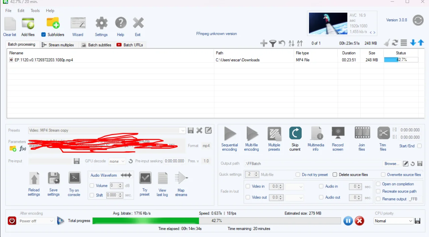Open the GPU decode dropdown

[x=117, y=161]
